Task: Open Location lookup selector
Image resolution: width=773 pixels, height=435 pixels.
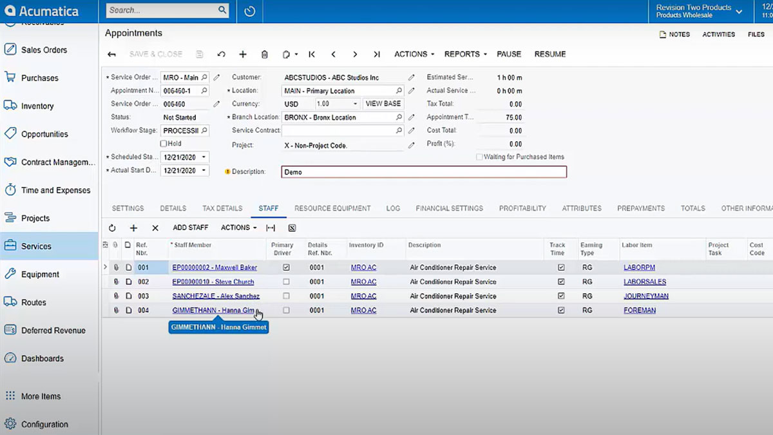Action: (x=399, y=91)
